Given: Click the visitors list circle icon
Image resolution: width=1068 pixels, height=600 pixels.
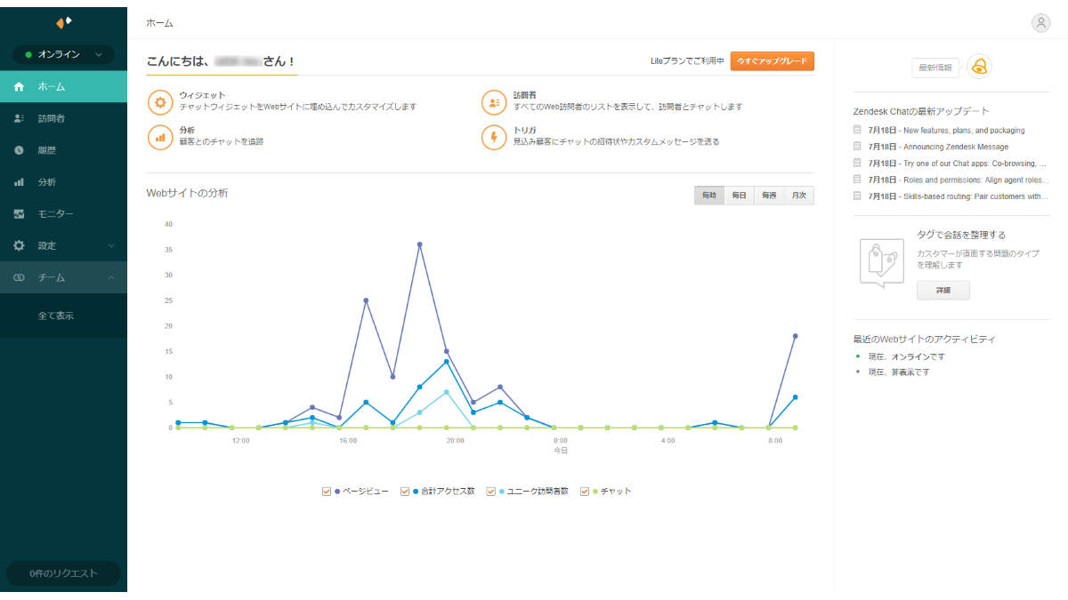Looking at the screenshot, I should tap(494, 101).
